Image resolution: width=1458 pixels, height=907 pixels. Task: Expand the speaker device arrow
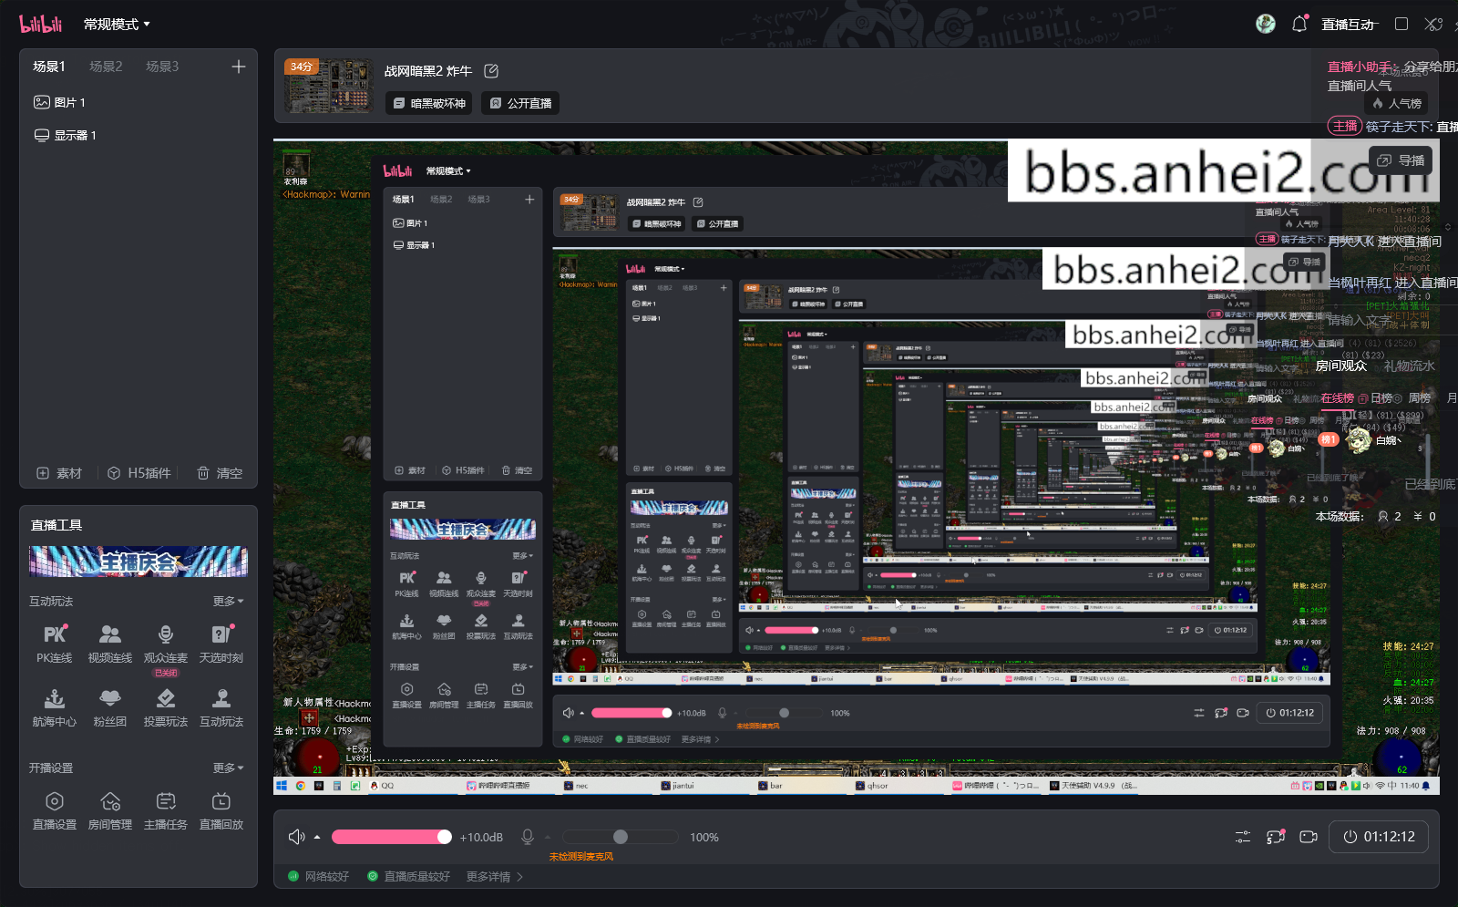coord(317,837)
